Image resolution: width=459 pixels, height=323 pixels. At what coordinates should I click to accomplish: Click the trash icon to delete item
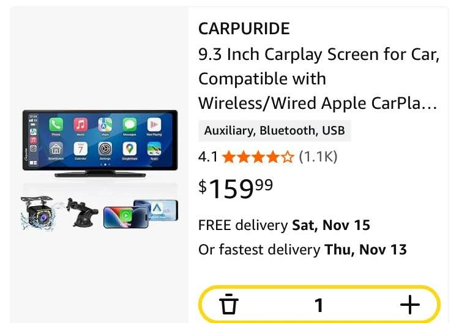(228, 304)
